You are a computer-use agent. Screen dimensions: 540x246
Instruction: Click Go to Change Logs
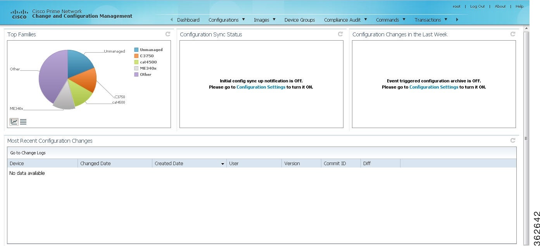[x=28, y=153]
